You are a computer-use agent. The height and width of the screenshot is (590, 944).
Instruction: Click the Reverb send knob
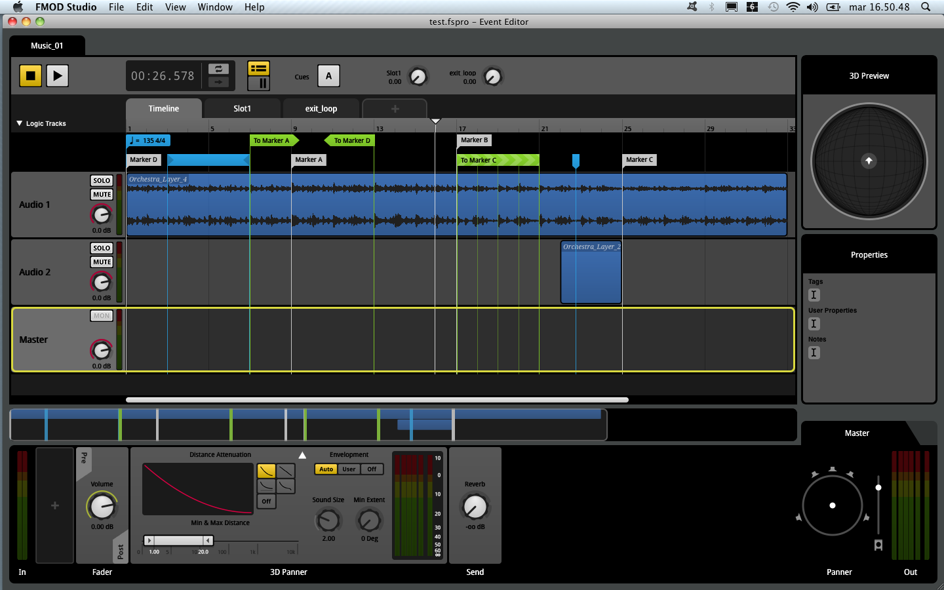click(475, 507)
